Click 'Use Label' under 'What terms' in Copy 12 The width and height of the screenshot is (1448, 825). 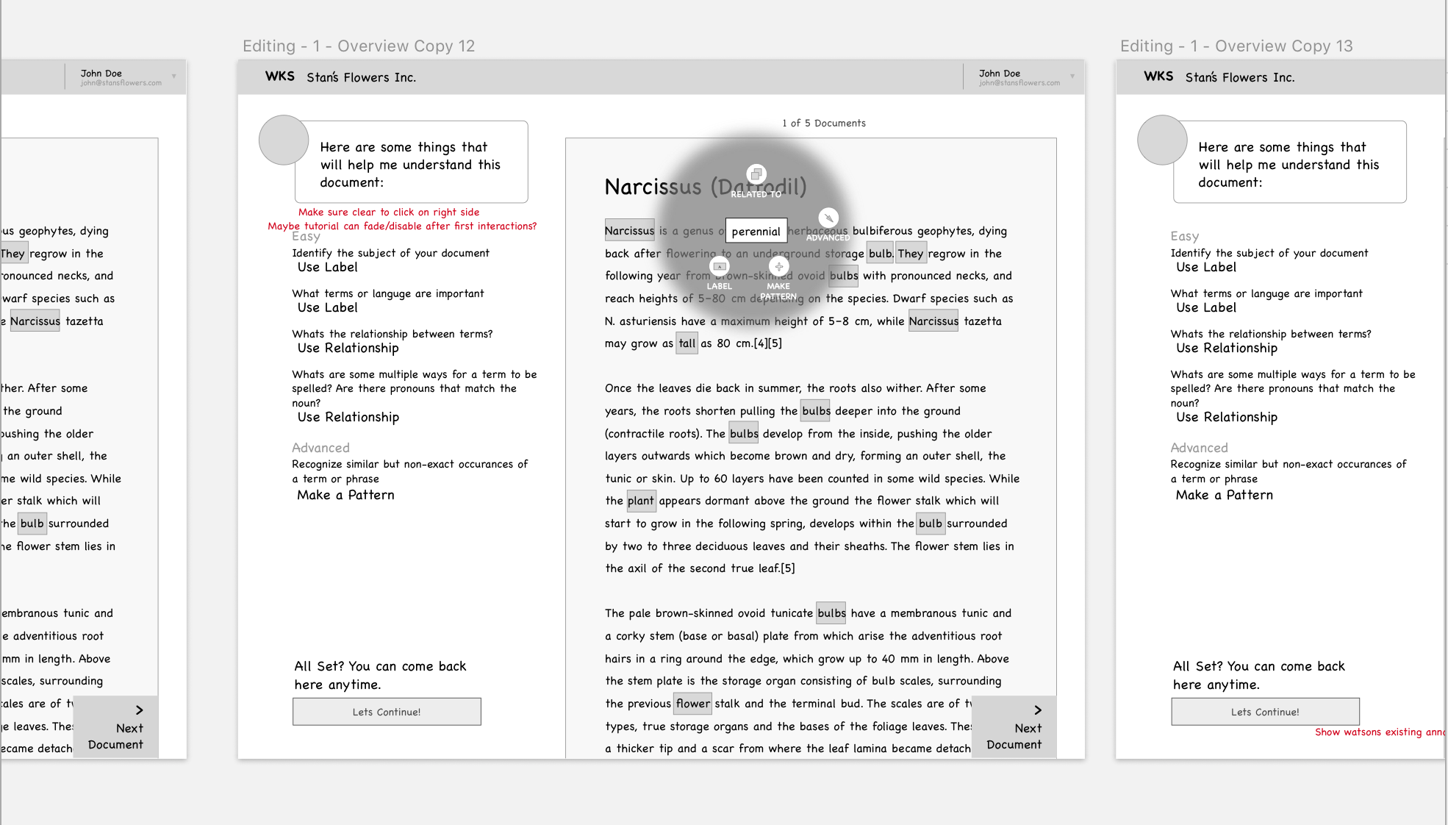coord(327,307)
